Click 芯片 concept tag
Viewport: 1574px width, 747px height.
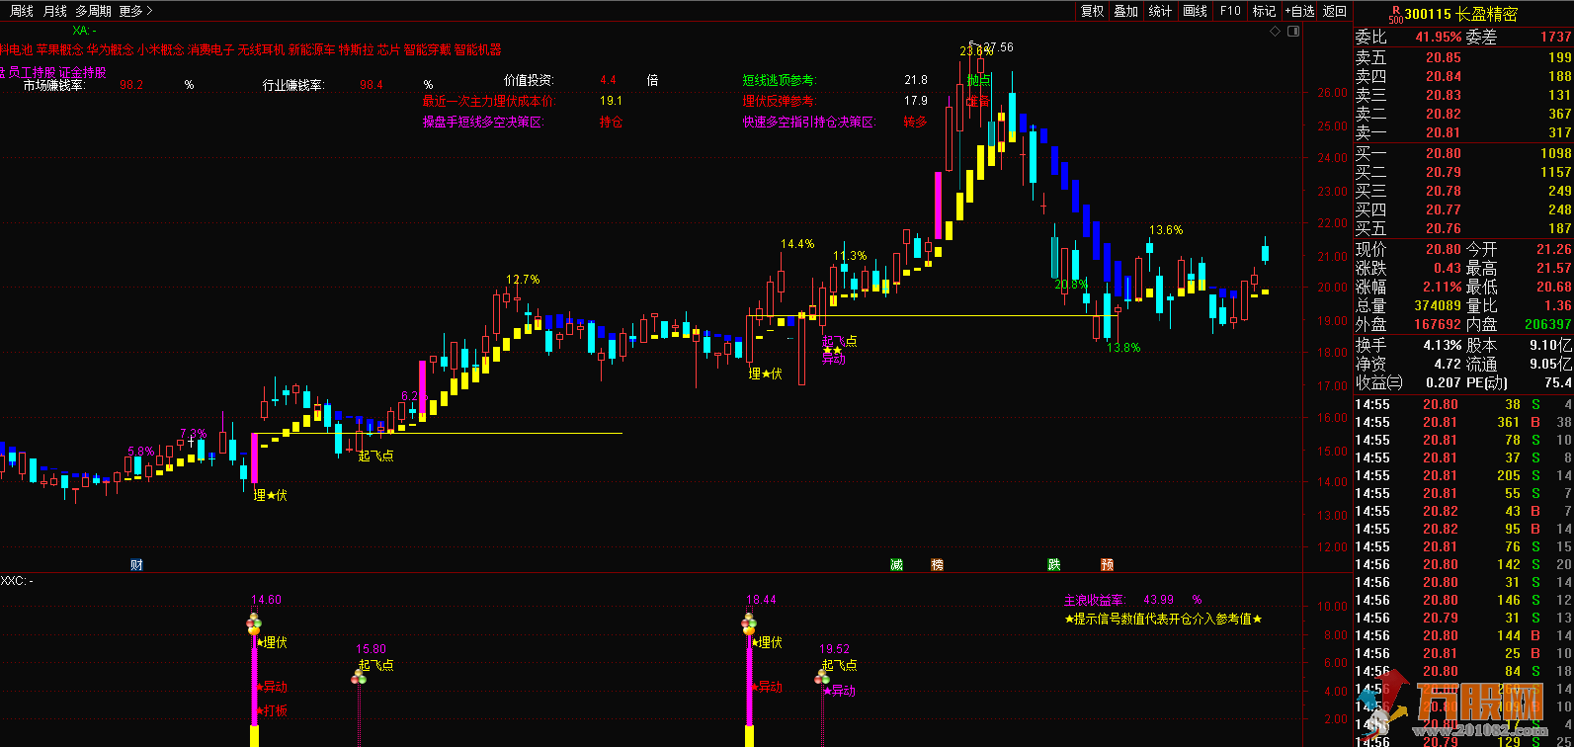[389, 48]
